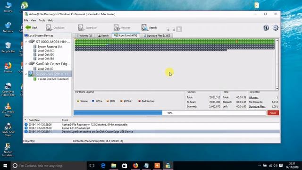Screen dimensions: 302x170
Task: Click the Search magnifier toolbar icon
Action: [x=145, y=27]
